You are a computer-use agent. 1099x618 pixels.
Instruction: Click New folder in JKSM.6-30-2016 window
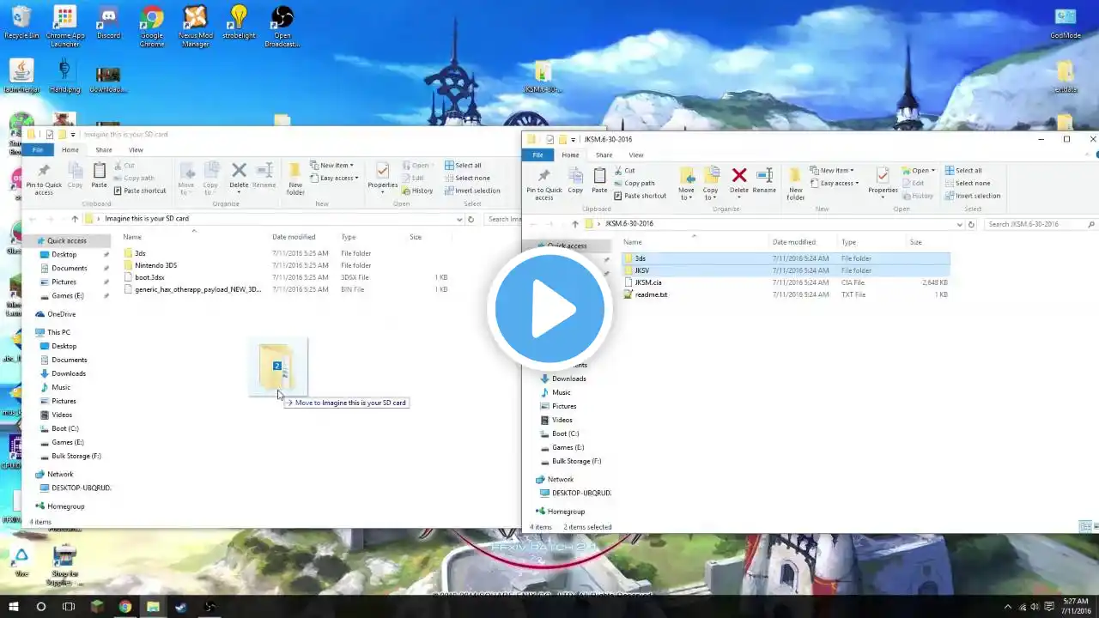click(796, 184)
